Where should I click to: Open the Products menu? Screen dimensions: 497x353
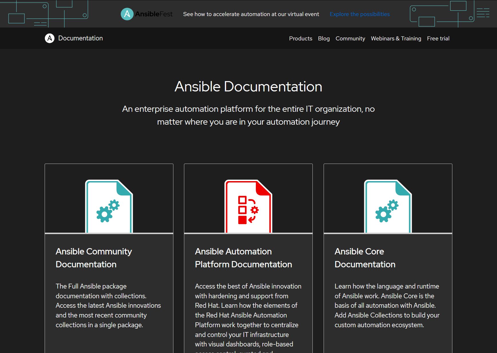click(300, 38)
